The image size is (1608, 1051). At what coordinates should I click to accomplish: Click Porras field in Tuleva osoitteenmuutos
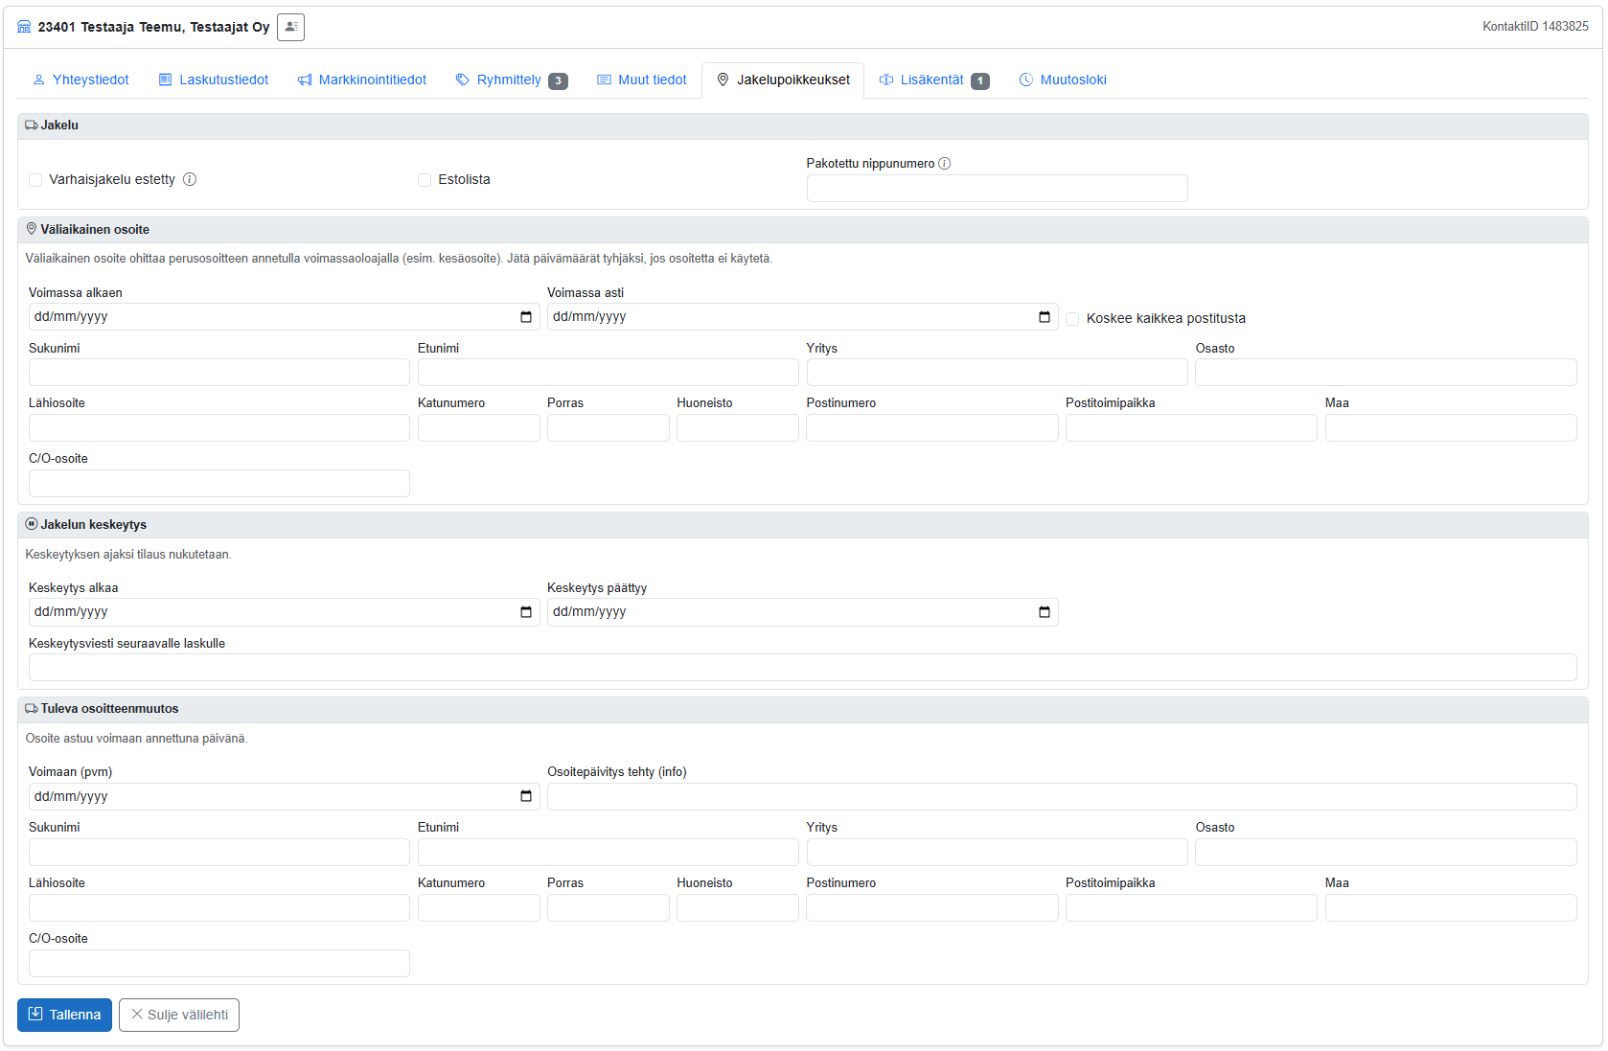(609, 908)
